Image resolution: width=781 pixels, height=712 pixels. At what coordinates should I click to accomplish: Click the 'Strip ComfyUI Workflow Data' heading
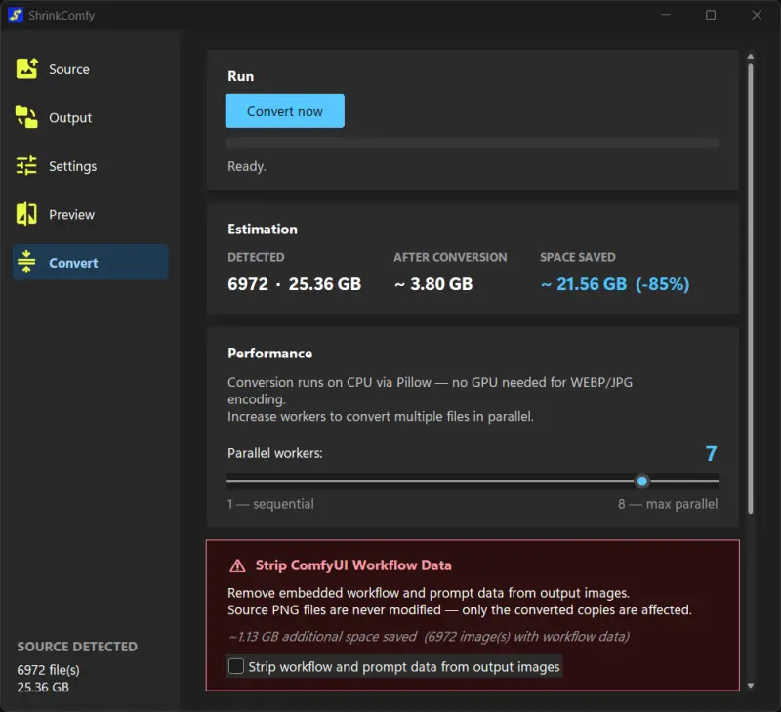353,565
